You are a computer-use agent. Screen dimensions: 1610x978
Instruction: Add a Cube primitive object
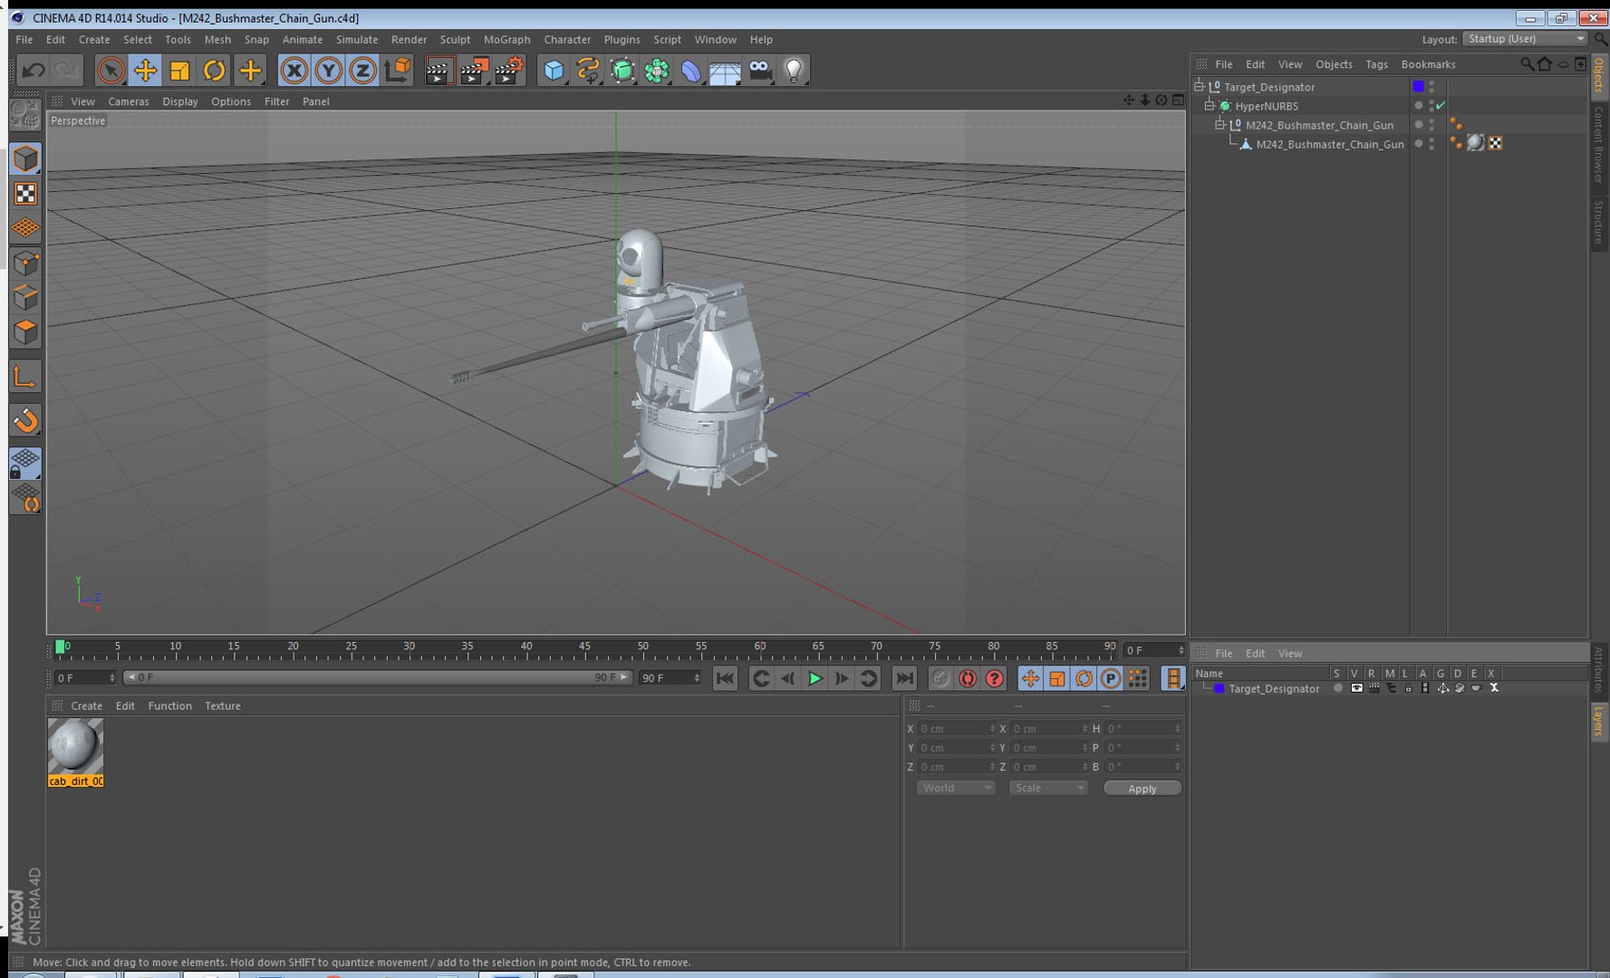tap(554, 71)
